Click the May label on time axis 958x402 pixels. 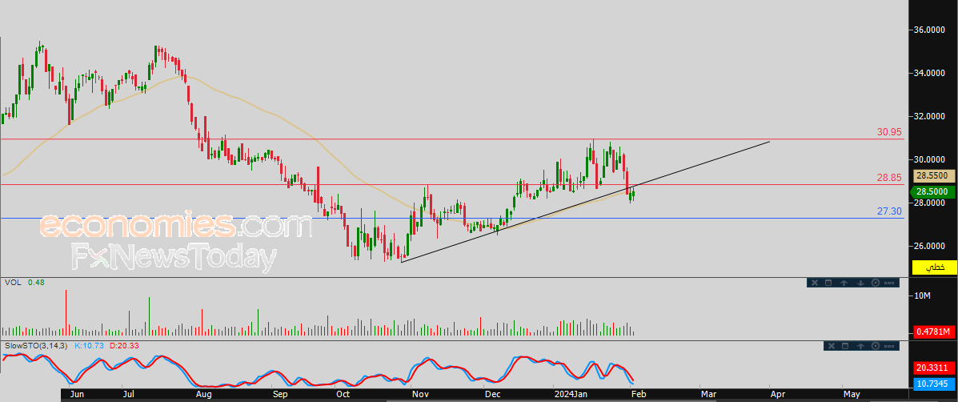[851, 396]
